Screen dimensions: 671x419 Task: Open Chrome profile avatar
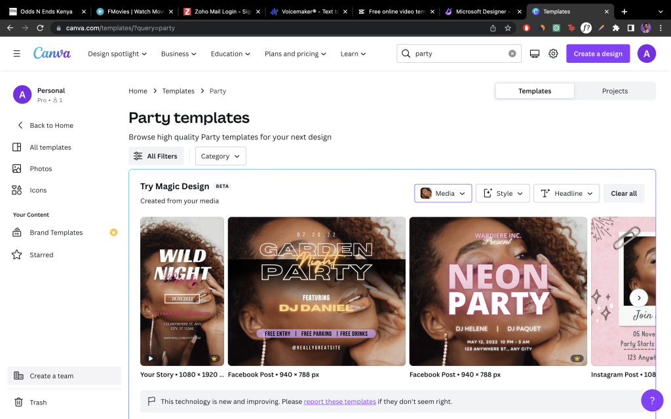coord(645,27)
